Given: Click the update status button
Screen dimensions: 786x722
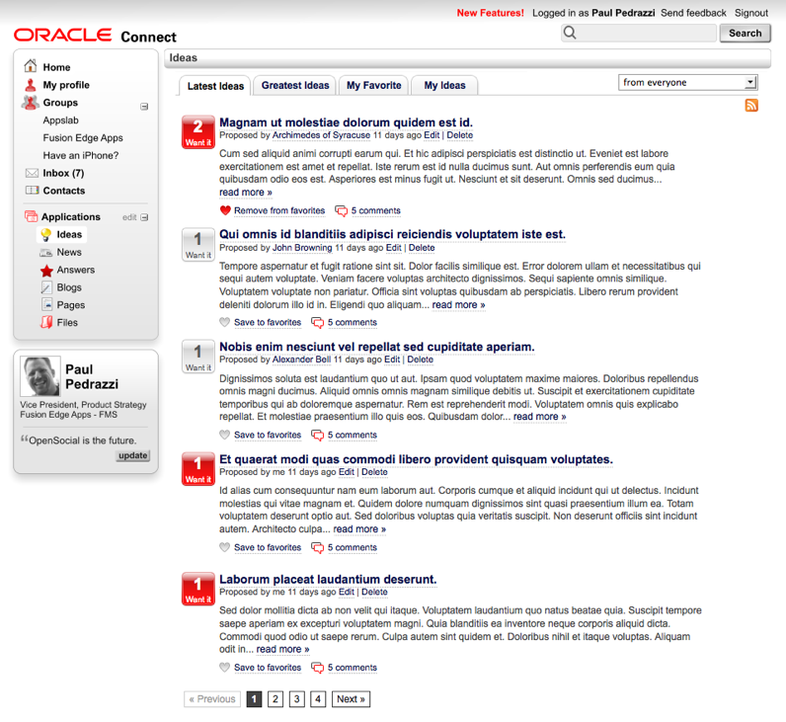Looking at the screenshot, I should (133, 455).
